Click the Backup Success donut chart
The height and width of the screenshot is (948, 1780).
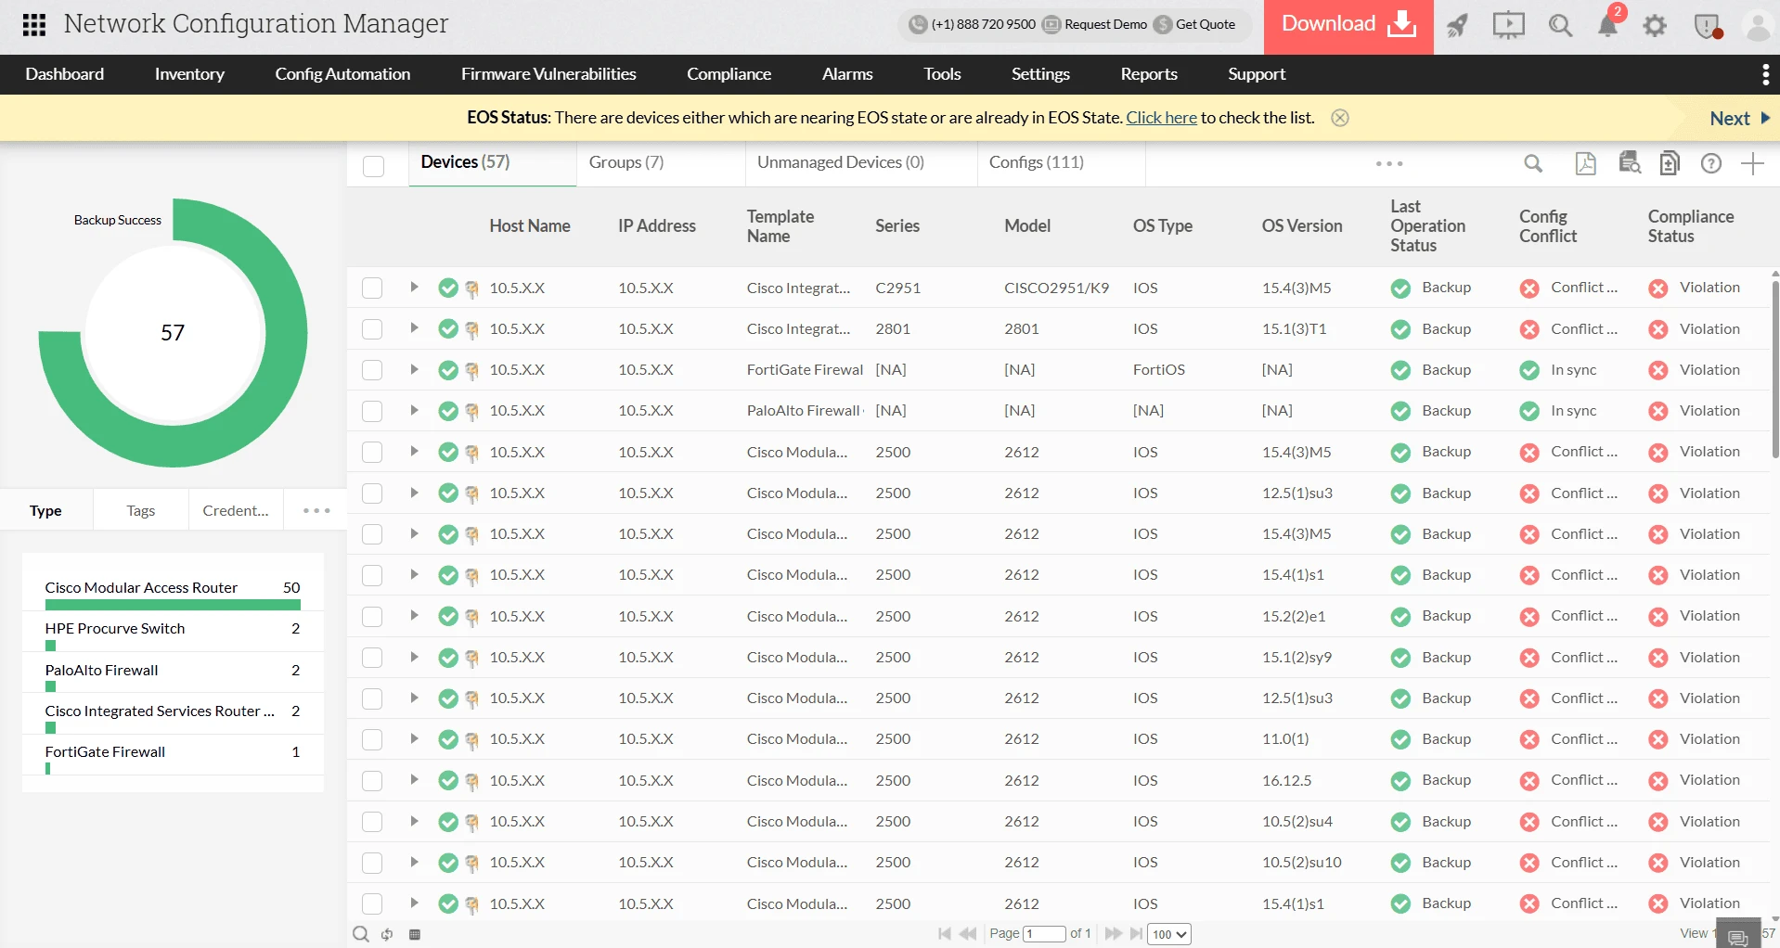[x=173, y=332]
